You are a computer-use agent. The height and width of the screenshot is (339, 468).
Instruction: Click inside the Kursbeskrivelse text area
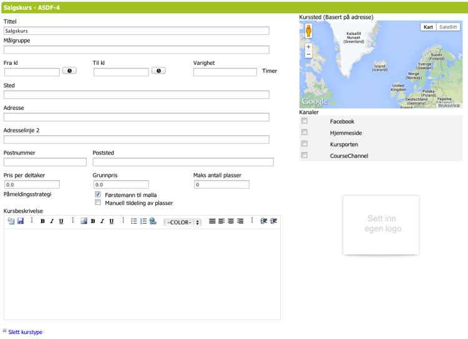[x=142, y=274]
